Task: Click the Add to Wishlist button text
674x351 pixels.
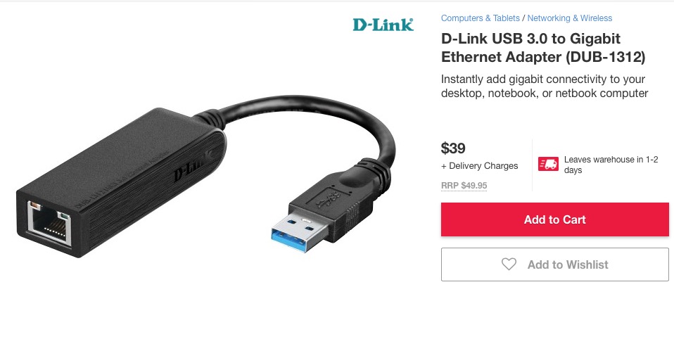Action: (x=568, y=264)
